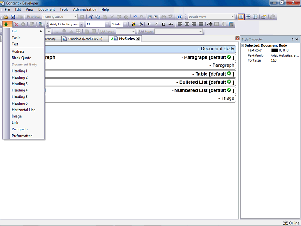This screenshot has height=226, width=301.
Task: Click the Online status indicator
Action: point(291,223)
